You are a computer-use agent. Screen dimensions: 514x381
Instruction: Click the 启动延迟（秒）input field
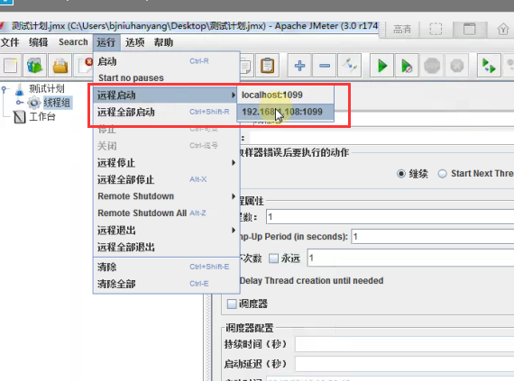click(x=405, y=364)
